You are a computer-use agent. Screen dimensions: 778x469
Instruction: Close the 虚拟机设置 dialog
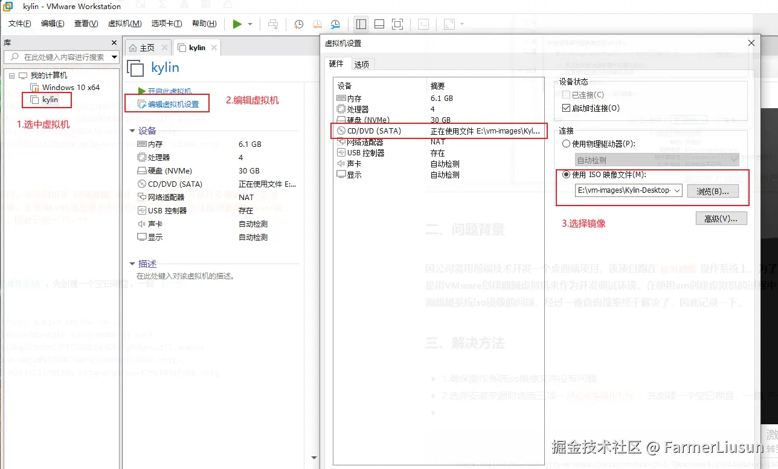(751, 43)
